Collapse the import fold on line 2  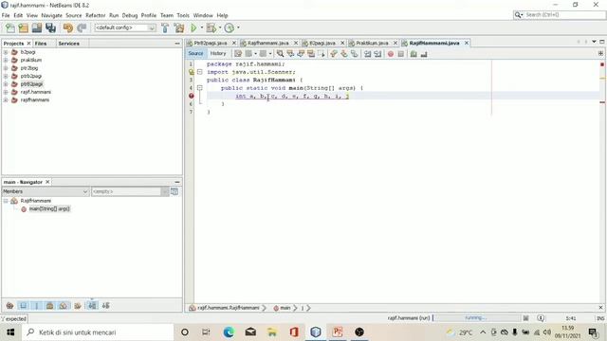(x=200, y=72)
